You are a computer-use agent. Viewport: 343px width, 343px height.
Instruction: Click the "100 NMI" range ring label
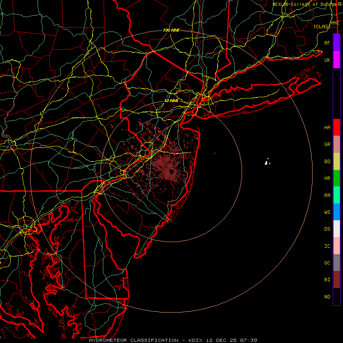point(171,30)
